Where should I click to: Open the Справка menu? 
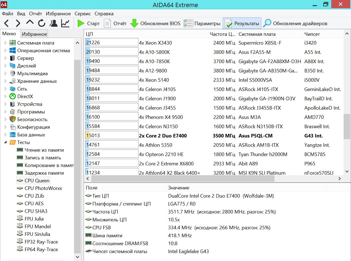pos(104,14)
